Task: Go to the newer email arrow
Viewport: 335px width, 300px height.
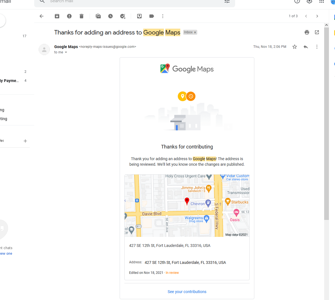Action: [306, 16]
